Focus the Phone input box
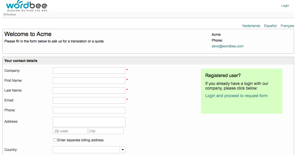Image resolution: width=297 pixels, height=155 pixels. pos(89,110)
